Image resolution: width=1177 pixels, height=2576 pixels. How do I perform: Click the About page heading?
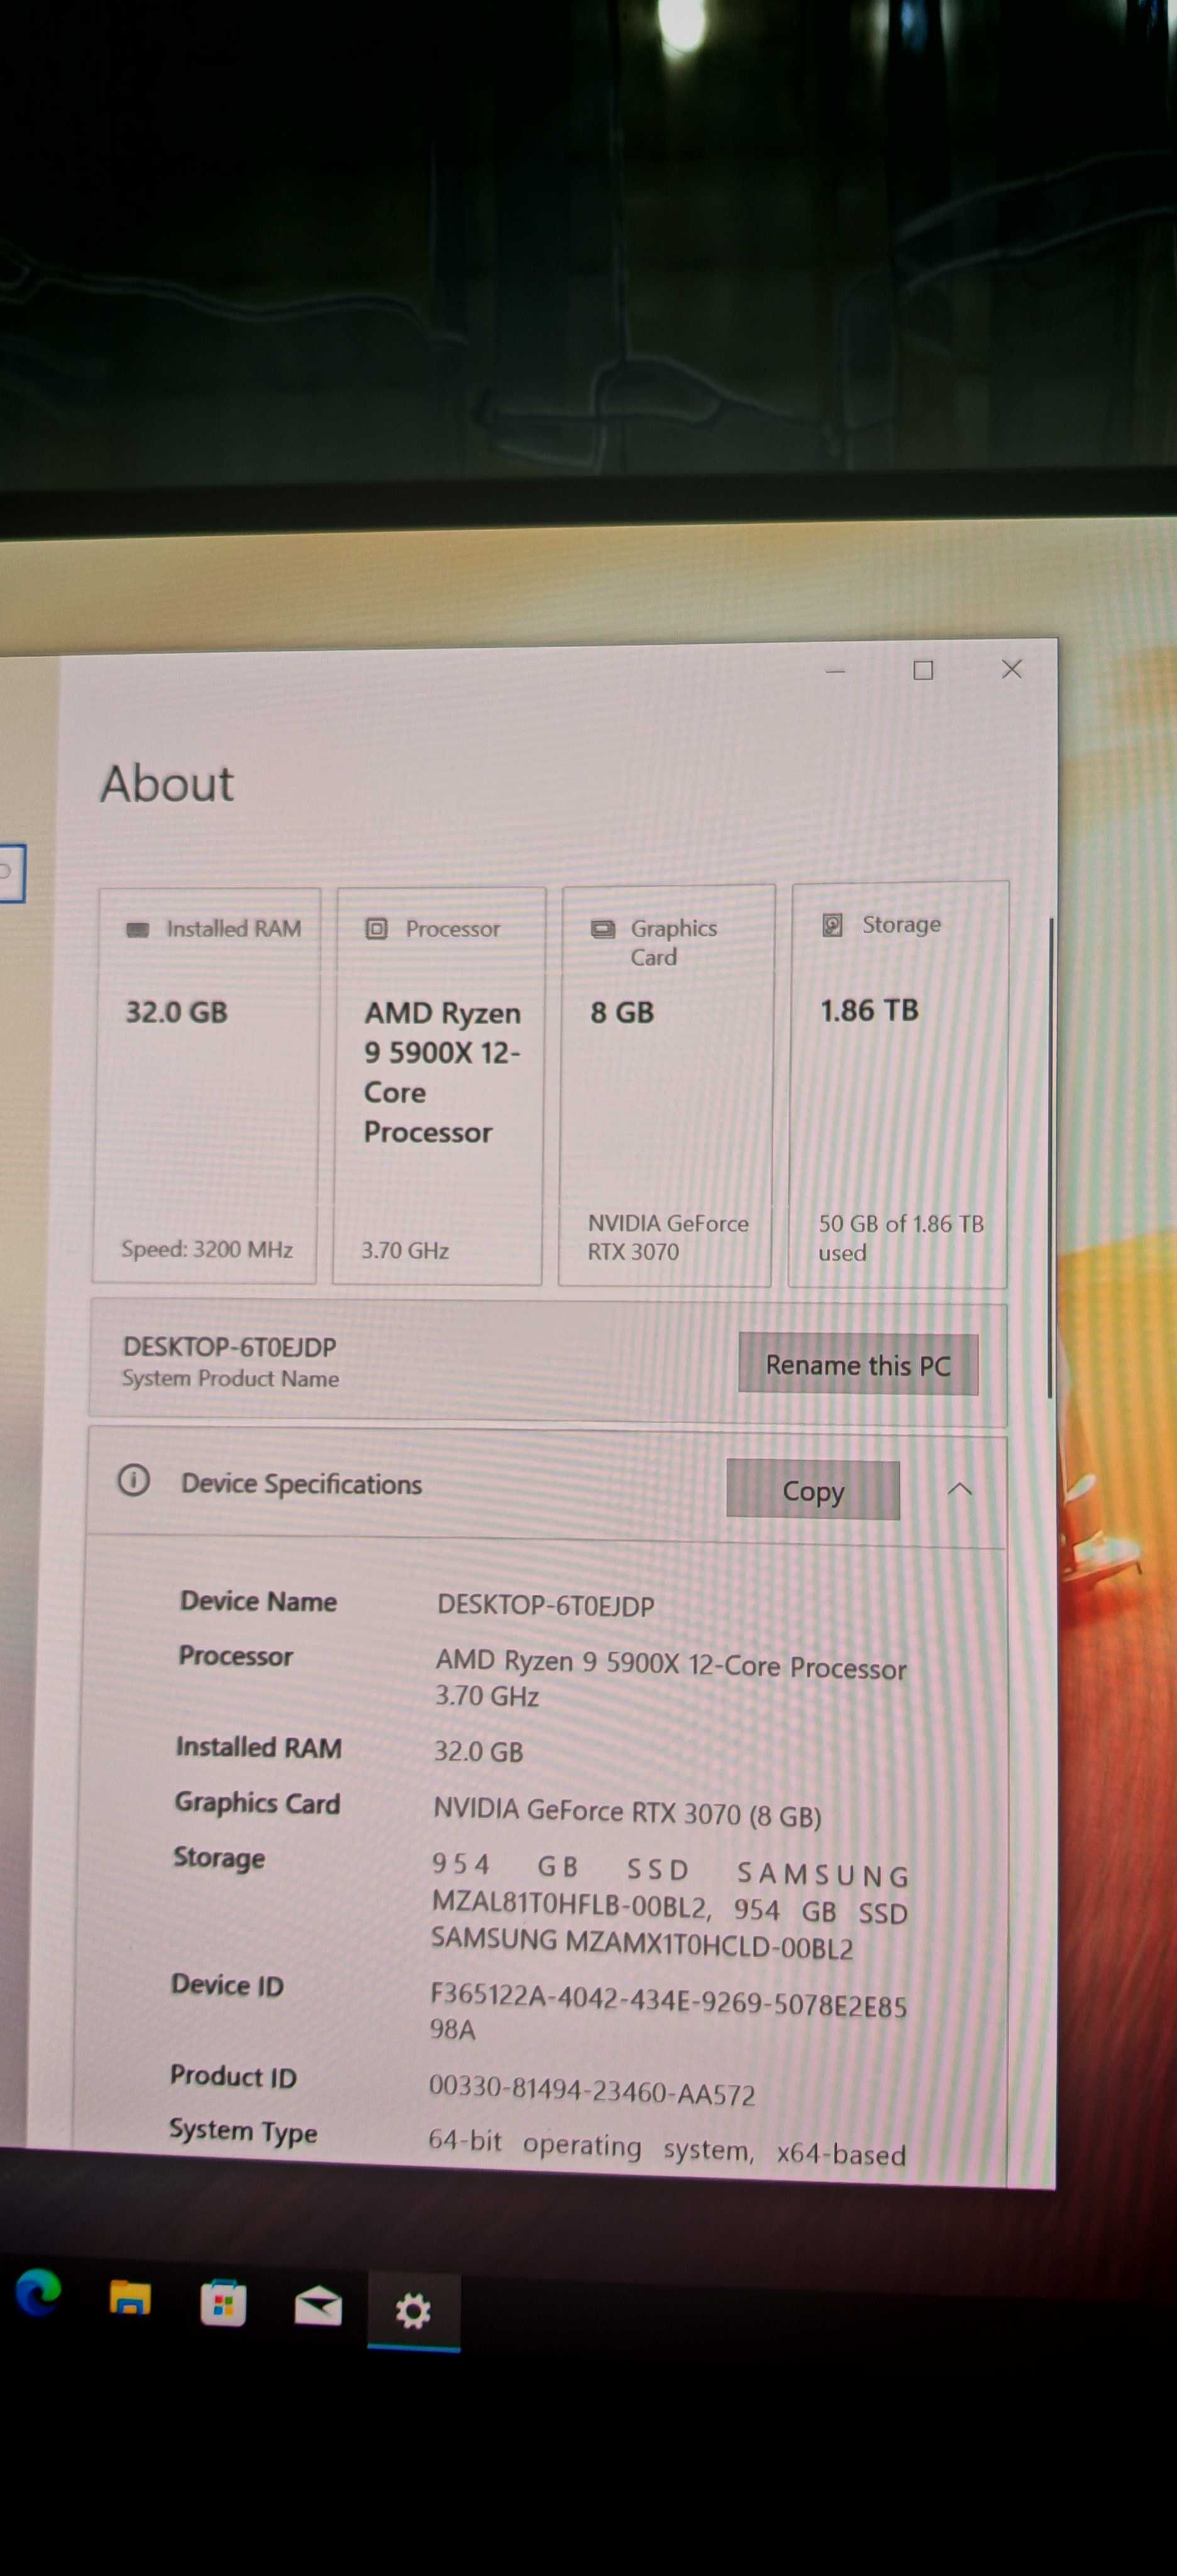click(x=167, y=782)
